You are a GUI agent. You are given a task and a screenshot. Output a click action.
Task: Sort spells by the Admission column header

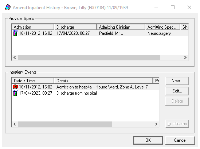(x=33, y=27)
